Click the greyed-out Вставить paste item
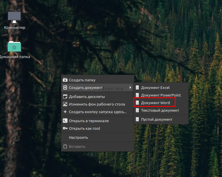The image size is (222, 177). coord(77,146)
